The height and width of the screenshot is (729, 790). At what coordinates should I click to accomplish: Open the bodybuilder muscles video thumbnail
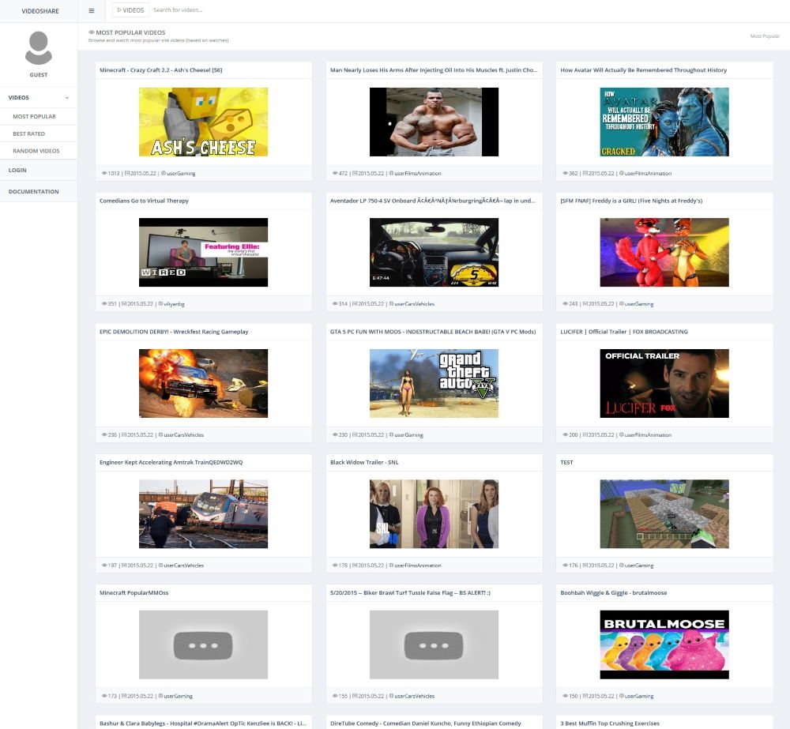[434, 122]
